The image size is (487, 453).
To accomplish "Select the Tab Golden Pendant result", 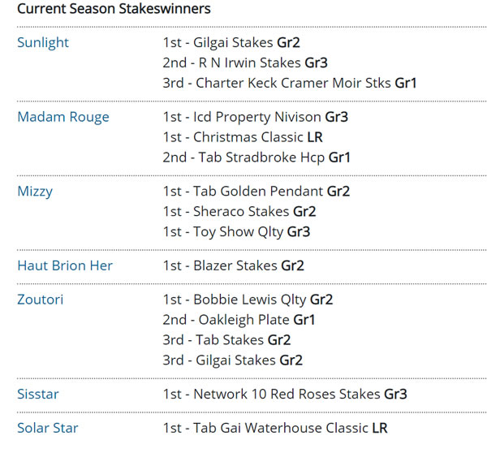I will [x=256, y=192].
